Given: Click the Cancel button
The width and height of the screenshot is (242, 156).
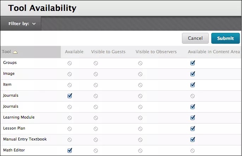Looking at the screenshot, I should (195, 38).
